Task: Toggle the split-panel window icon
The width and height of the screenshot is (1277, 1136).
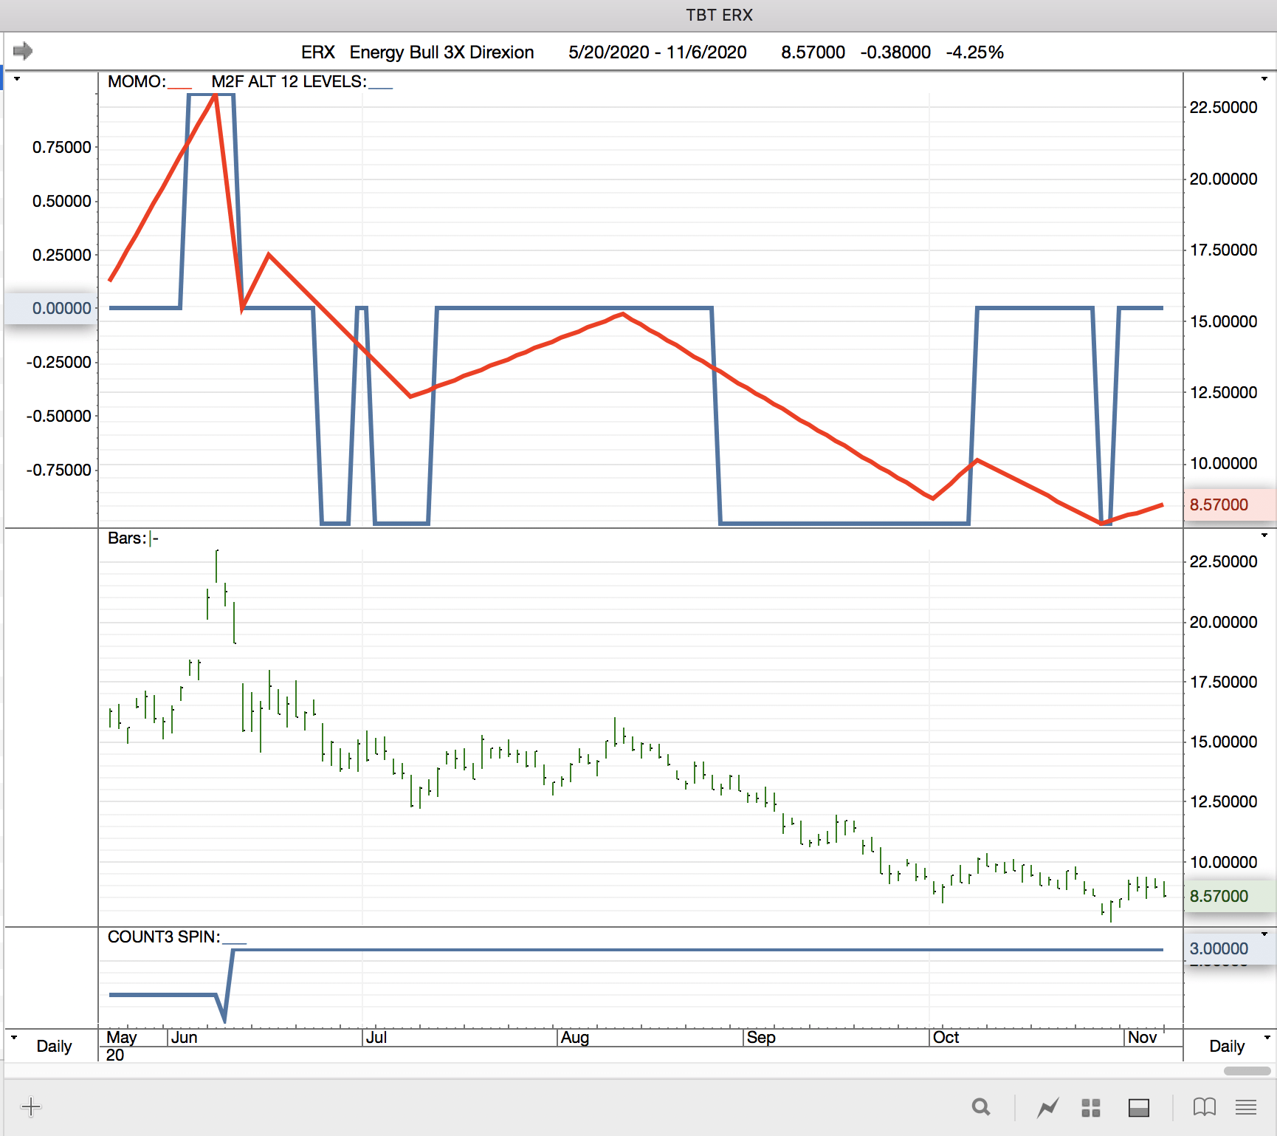Action: [1138, 1107]
